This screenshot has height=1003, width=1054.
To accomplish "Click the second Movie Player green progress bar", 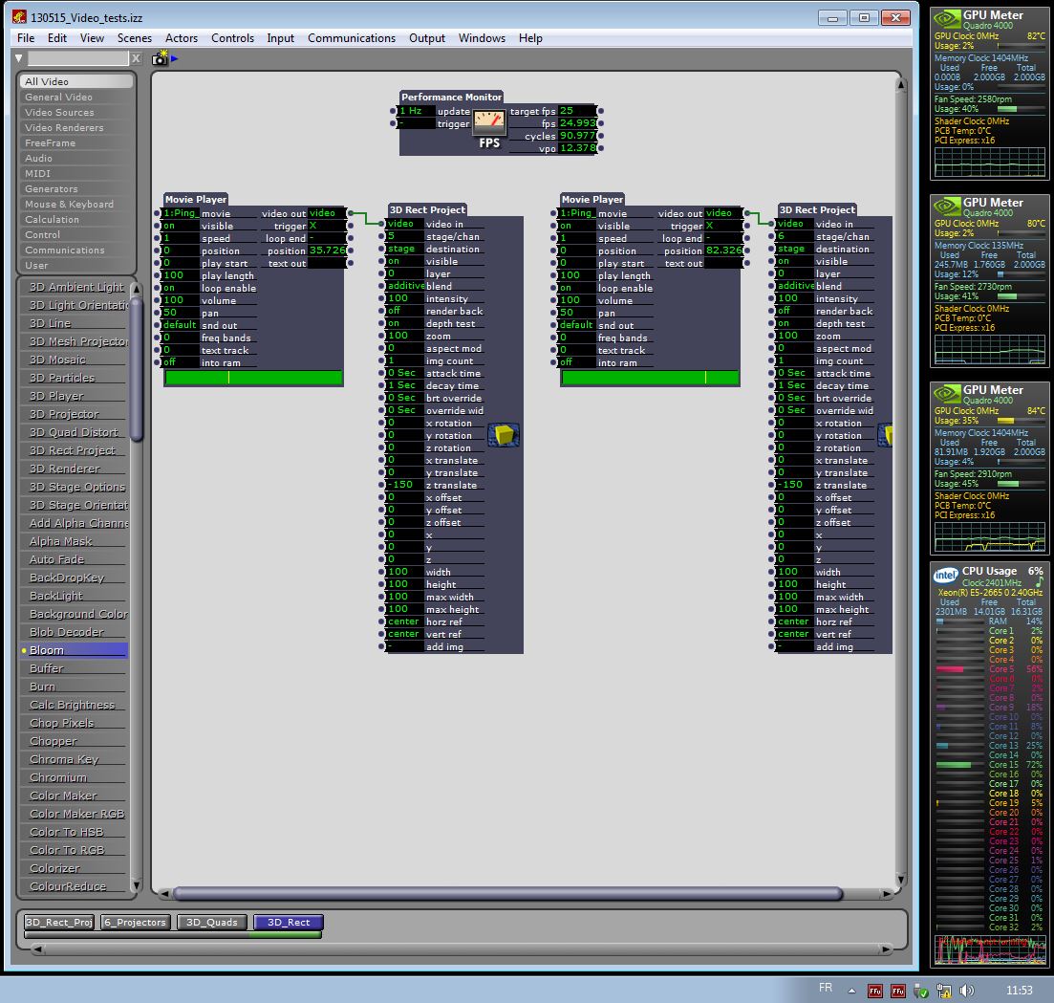I will 650,378.
